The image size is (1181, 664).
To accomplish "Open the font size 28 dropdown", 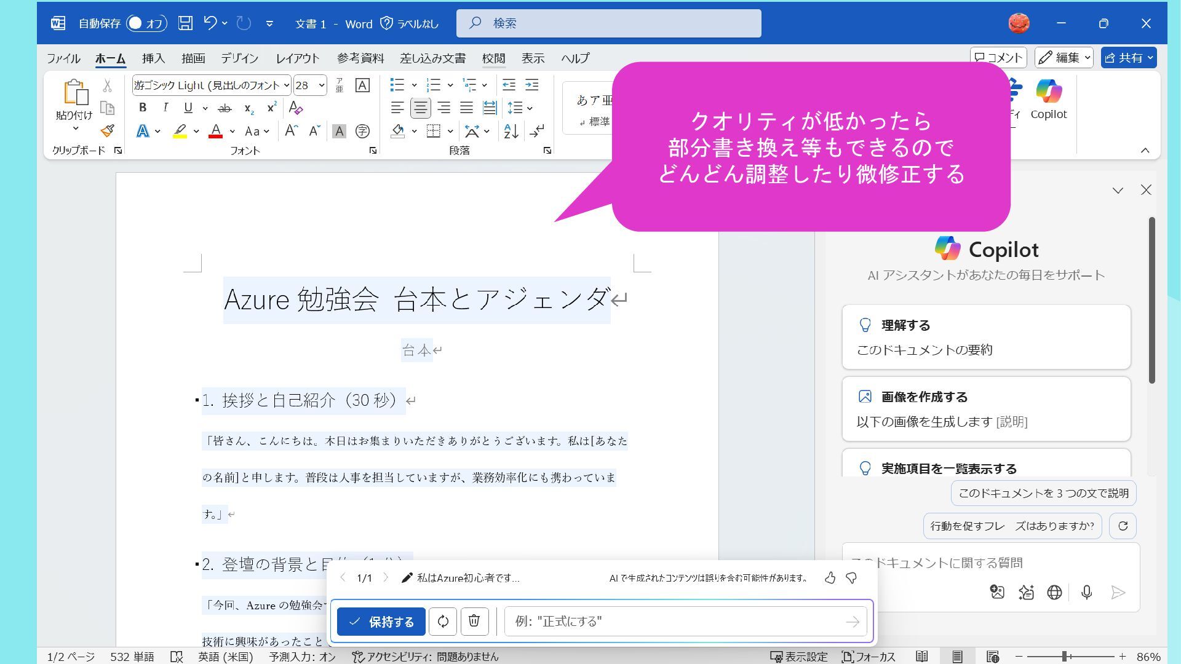I will (x=321, y=85).
